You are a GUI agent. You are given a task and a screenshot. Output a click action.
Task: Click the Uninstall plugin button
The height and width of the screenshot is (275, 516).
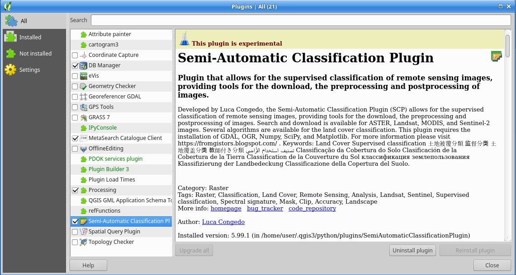(x=412, y=250)
